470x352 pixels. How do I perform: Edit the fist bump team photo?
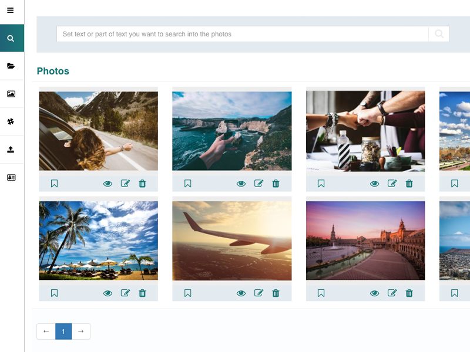pos(392,184)
